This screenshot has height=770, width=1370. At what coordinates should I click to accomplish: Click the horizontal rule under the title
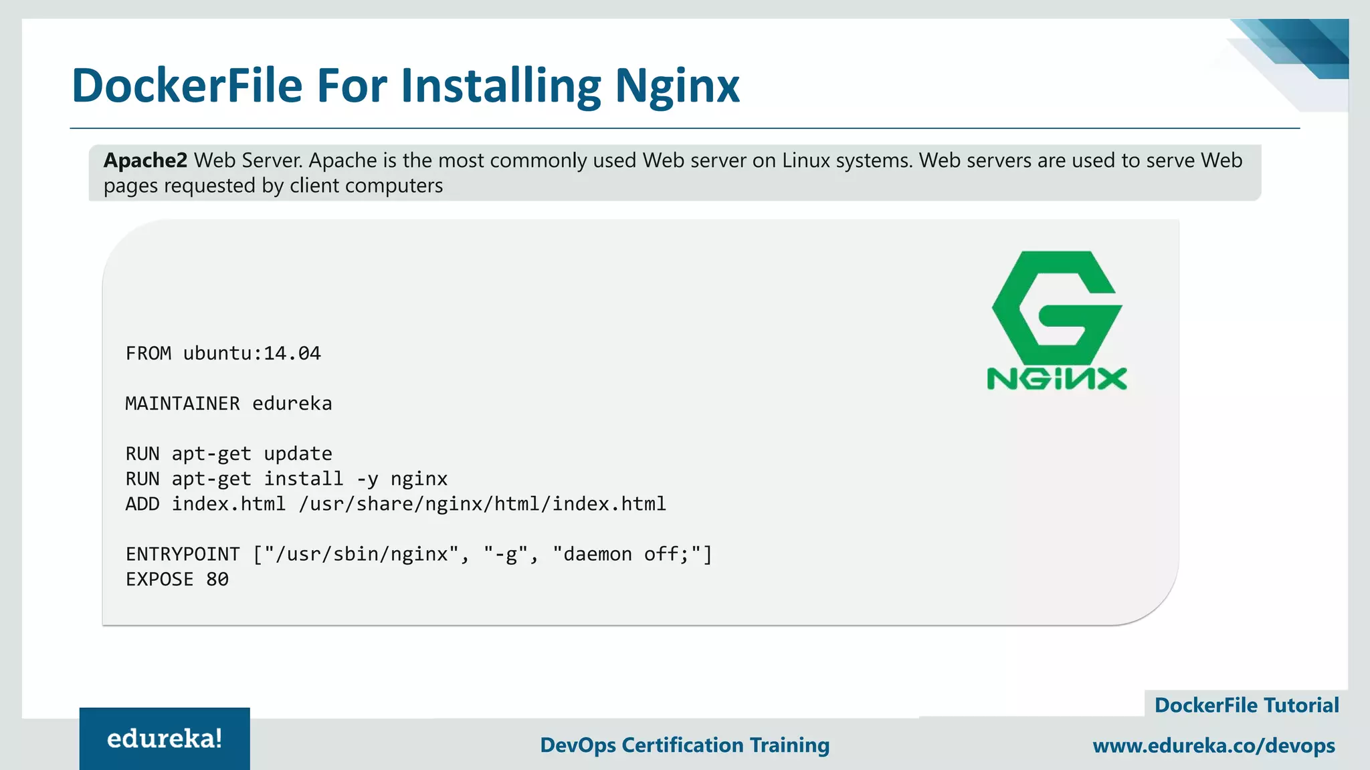(x=684, y=128)
